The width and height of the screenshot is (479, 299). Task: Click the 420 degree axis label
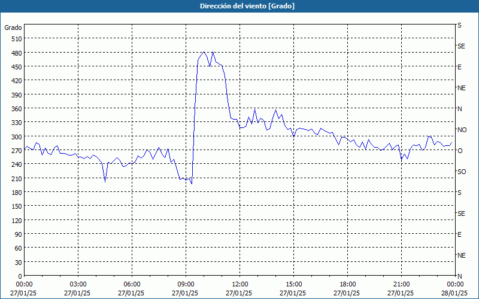point(17,81)
